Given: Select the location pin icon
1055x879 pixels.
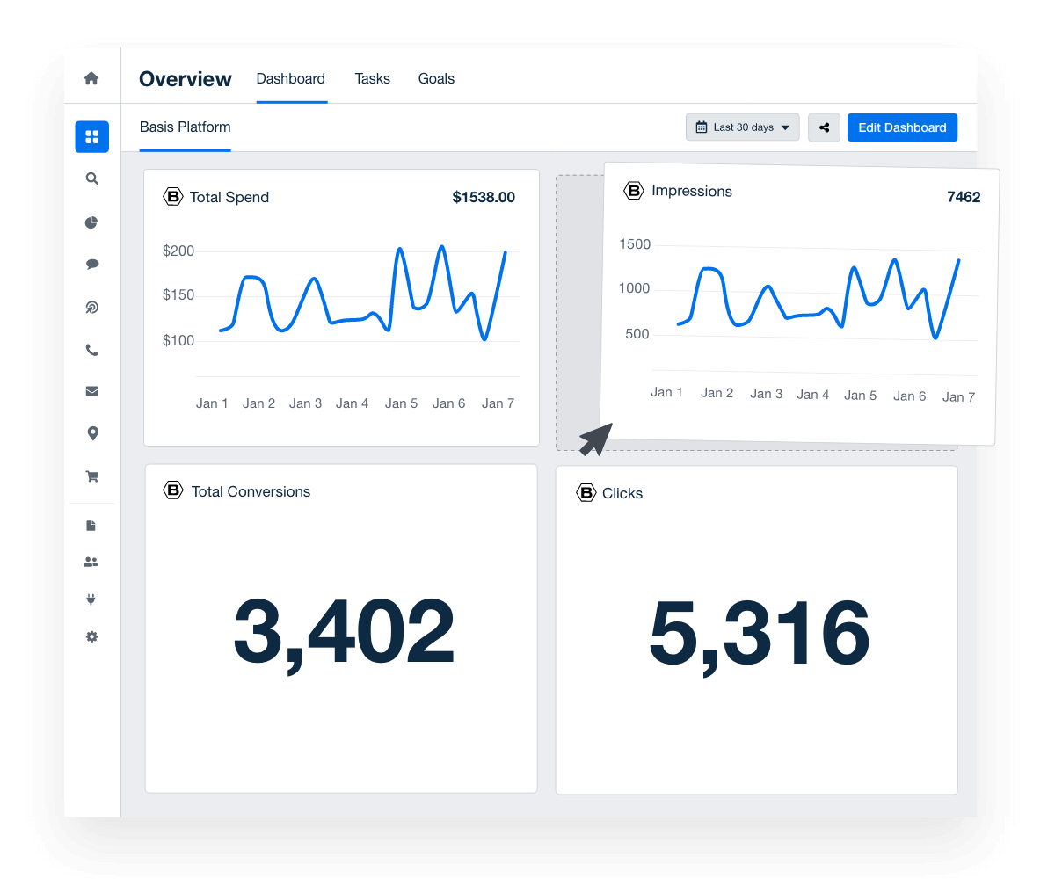Looking at the screenshot, I should point(91,432).
